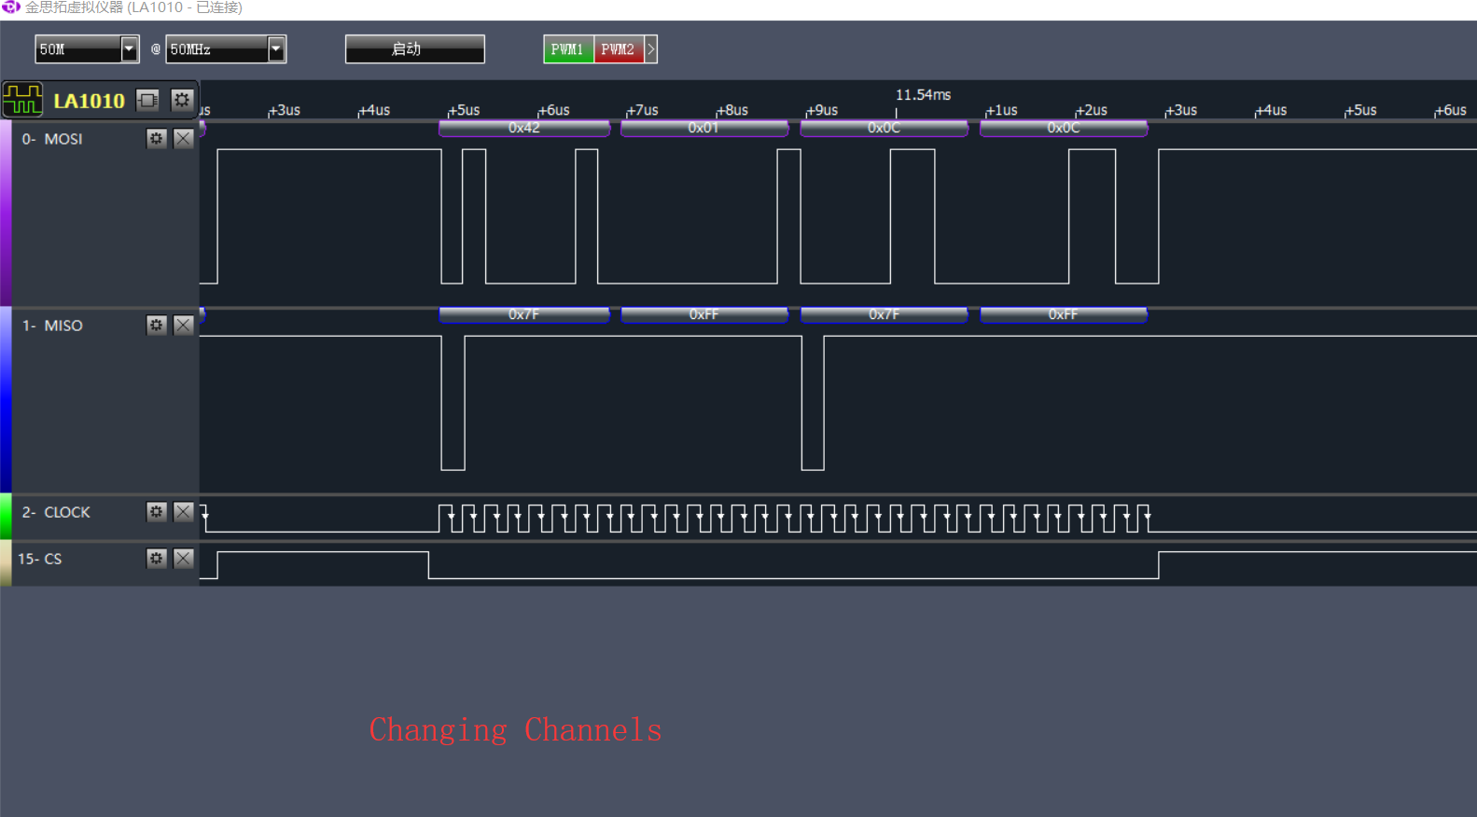
Task: Toggle the green PWM1 button
Action: pos(568,49)
